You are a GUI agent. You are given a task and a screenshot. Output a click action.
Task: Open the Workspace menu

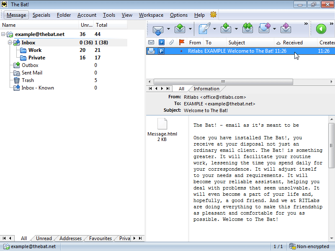(151, 15)
